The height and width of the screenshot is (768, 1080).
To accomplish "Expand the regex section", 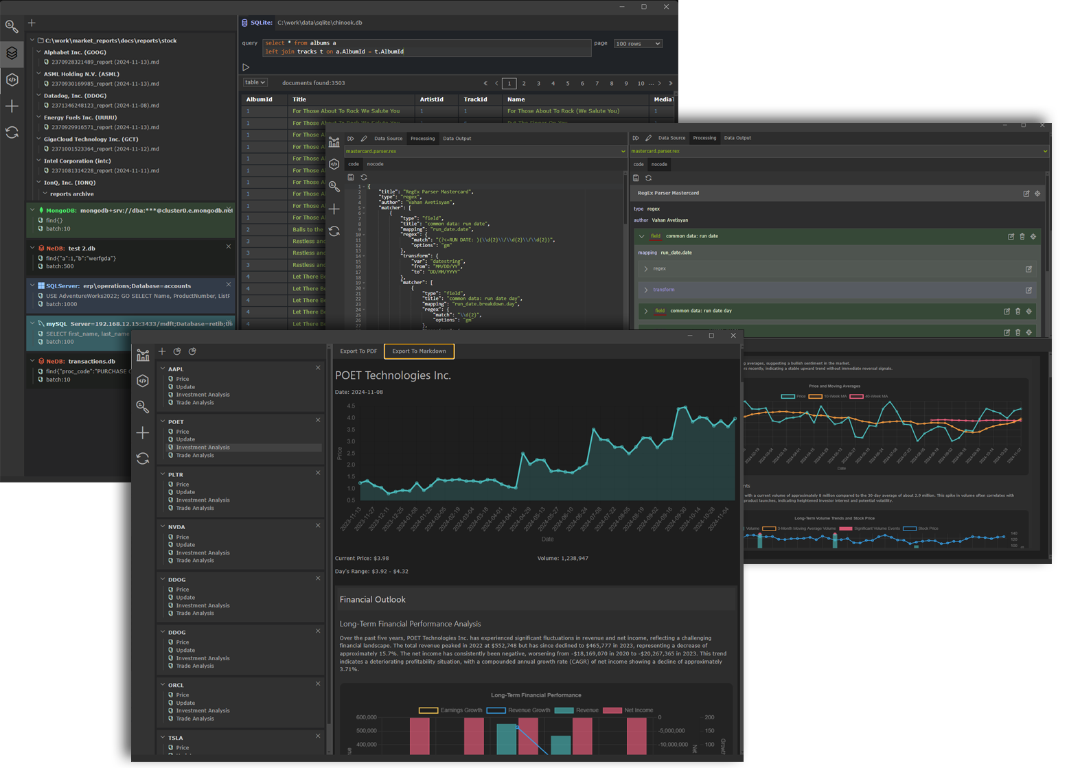I will (646, 269).
